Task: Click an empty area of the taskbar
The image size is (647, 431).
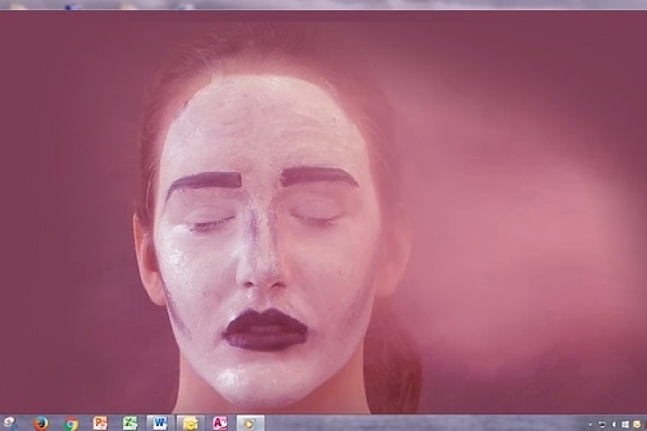Action: (427, 423)
